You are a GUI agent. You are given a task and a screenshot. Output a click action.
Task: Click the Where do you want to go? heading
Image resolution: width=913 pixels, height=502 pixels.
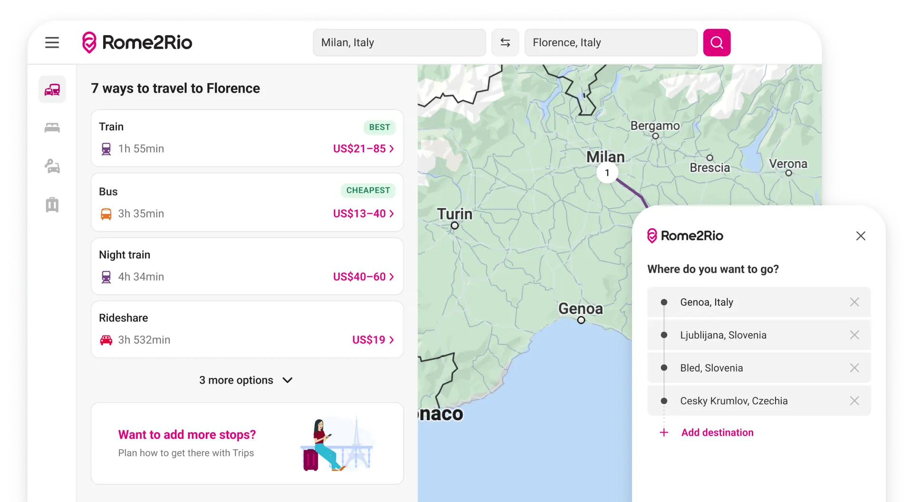click(713, 269)
